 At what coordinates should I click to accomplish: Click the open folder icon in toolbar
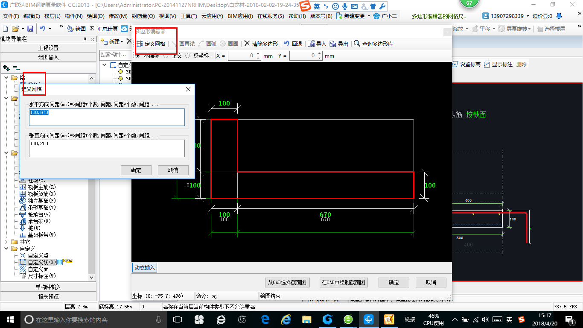pyautogui.click(x=15, y=29)
